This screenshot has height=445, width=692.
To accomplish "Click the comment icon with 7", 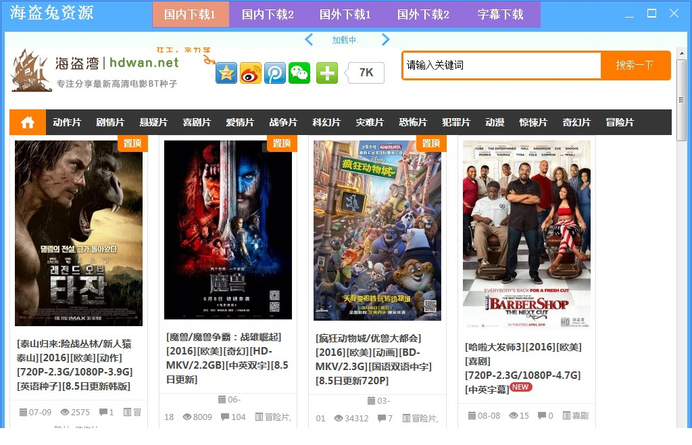I will [x=381, y=418].
